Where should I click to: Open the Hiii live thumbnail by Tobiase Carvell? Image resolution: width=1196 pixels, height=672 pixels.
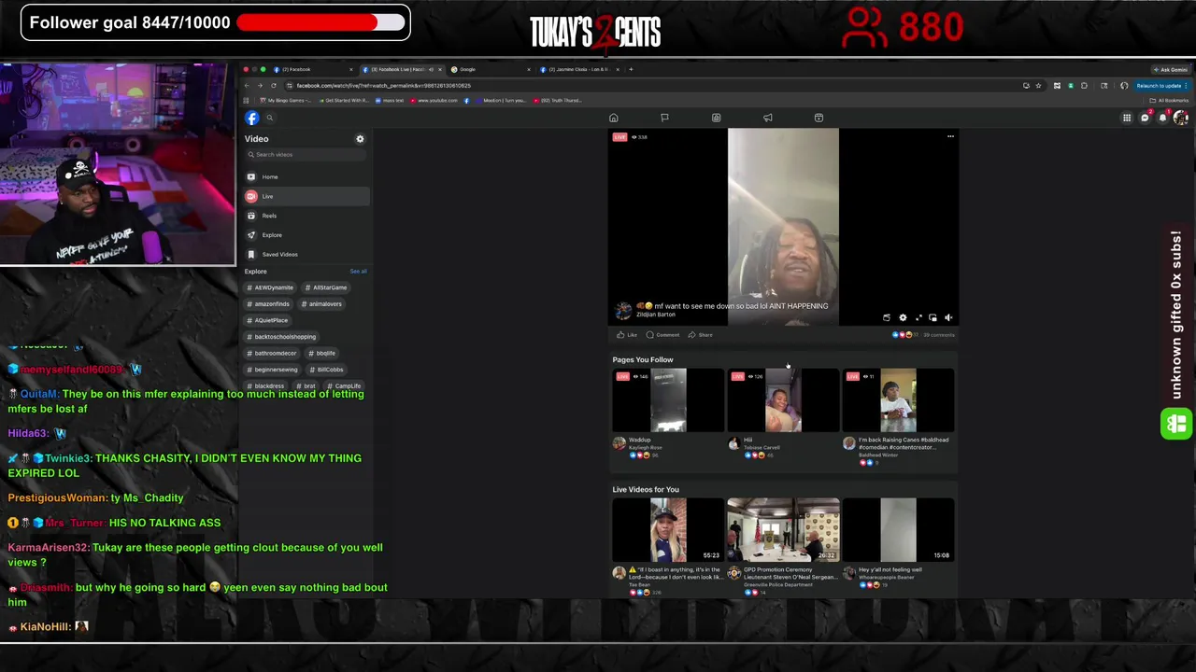coord(783,400)
